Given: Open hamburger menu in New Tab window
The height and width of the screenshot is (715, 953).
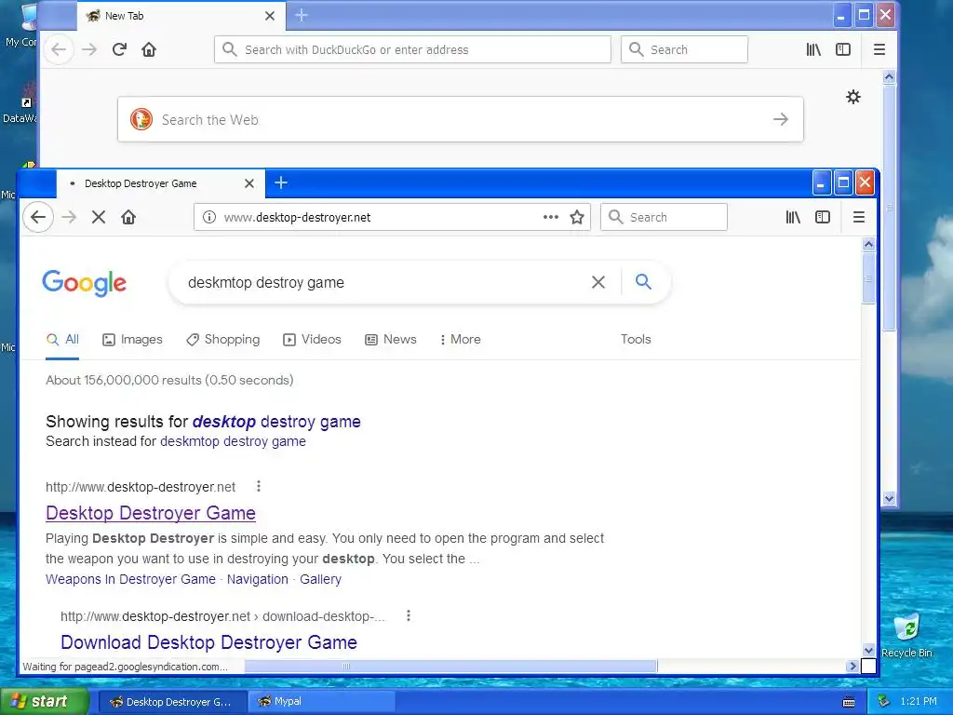Looking at the screenshot, I should coord(879,49).
